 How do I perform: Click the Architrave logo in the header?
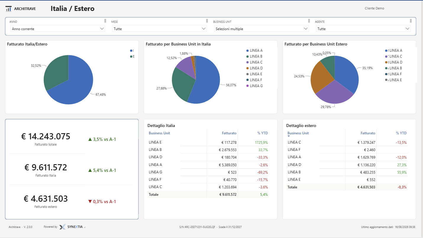21,9
